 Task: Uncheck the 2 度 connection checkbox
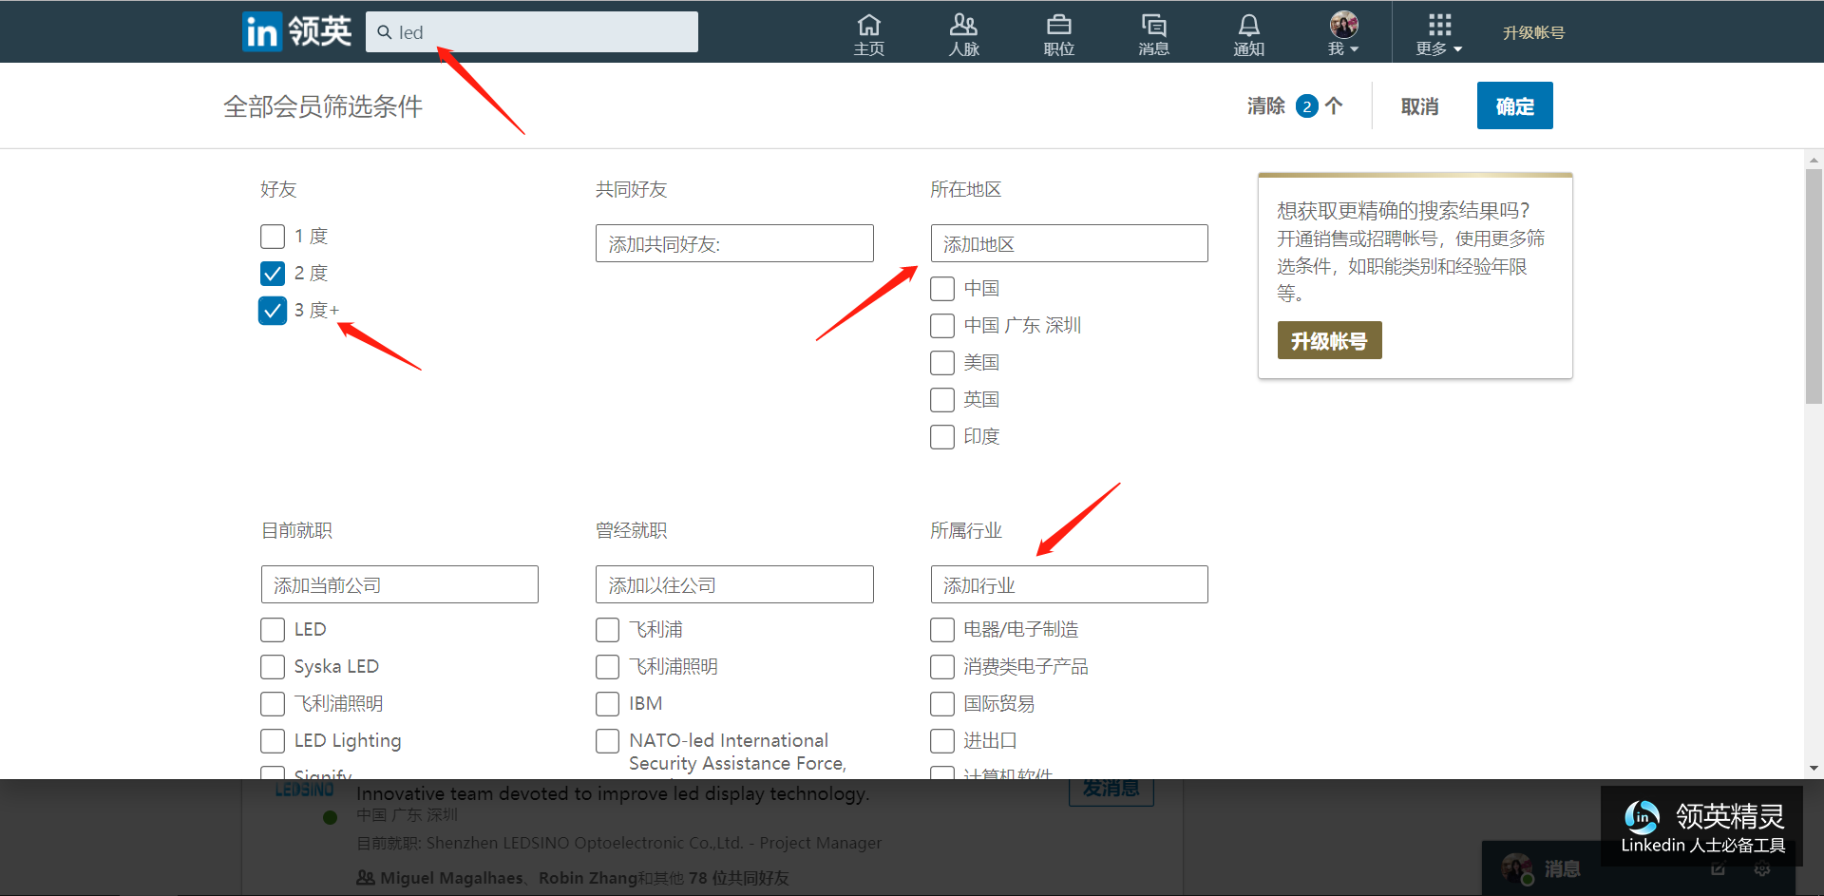(273, 274)
